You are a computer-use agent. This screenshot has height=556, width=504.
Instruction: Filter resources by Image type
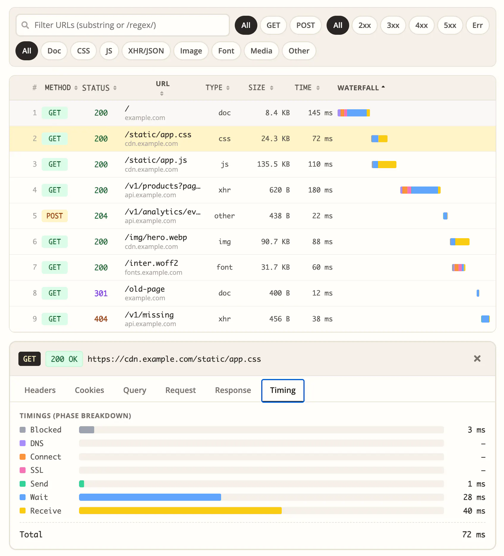click(x=191, y=51)
